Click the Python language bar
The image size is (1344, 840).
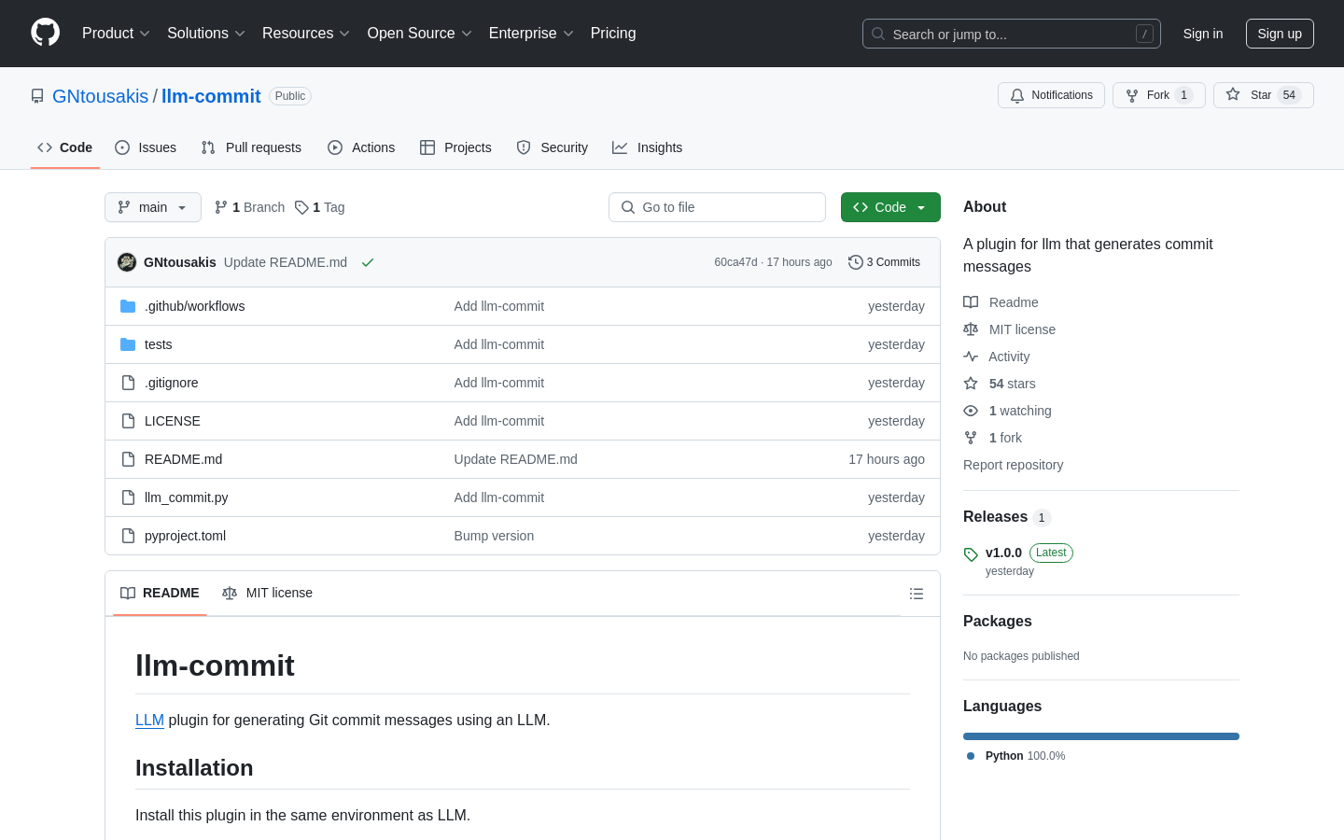click(x=1101, y=736)
